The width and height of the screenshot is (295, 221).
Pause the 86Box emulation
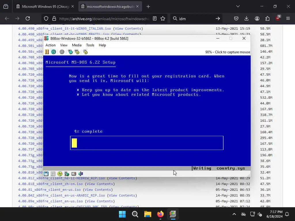click(x=47, y=52)
